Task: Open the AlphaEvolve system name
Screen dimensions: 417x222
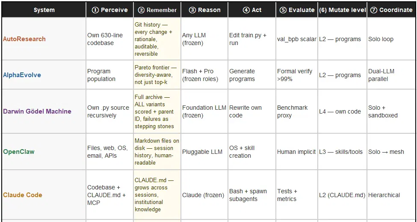Action: (x=22, y=75)
